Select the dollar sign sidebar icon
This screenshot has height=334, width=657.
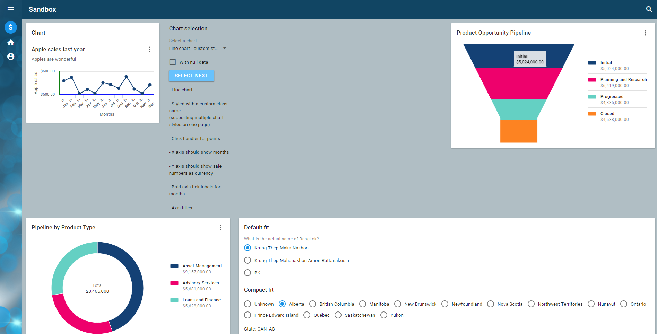11,27
